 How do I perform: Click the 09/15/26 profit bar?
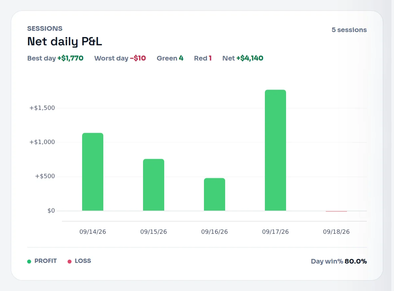pos(154,185)
